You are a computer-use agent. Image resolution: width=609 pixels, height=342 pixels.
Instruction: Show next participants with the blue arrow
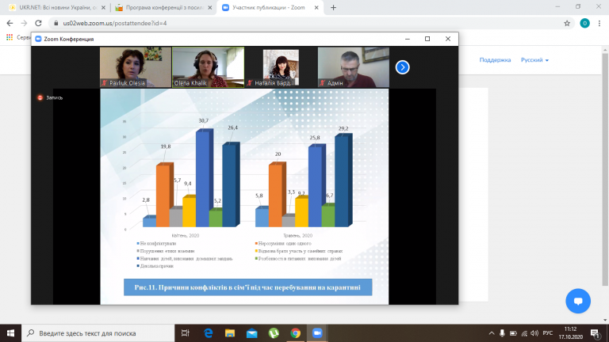pyautogui.click(x=402, y=67)
